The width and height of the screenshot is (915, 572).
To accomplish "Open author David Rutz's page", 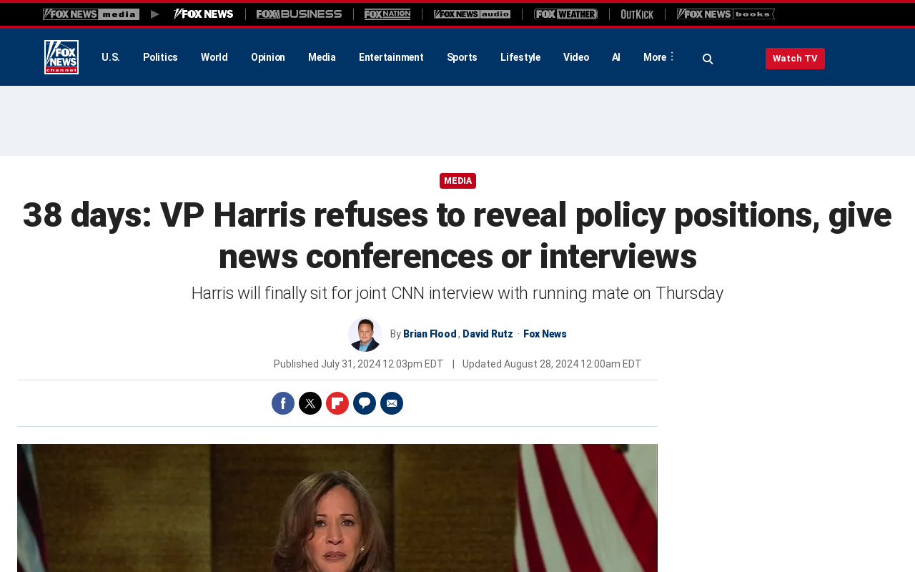I will point(488,334).
